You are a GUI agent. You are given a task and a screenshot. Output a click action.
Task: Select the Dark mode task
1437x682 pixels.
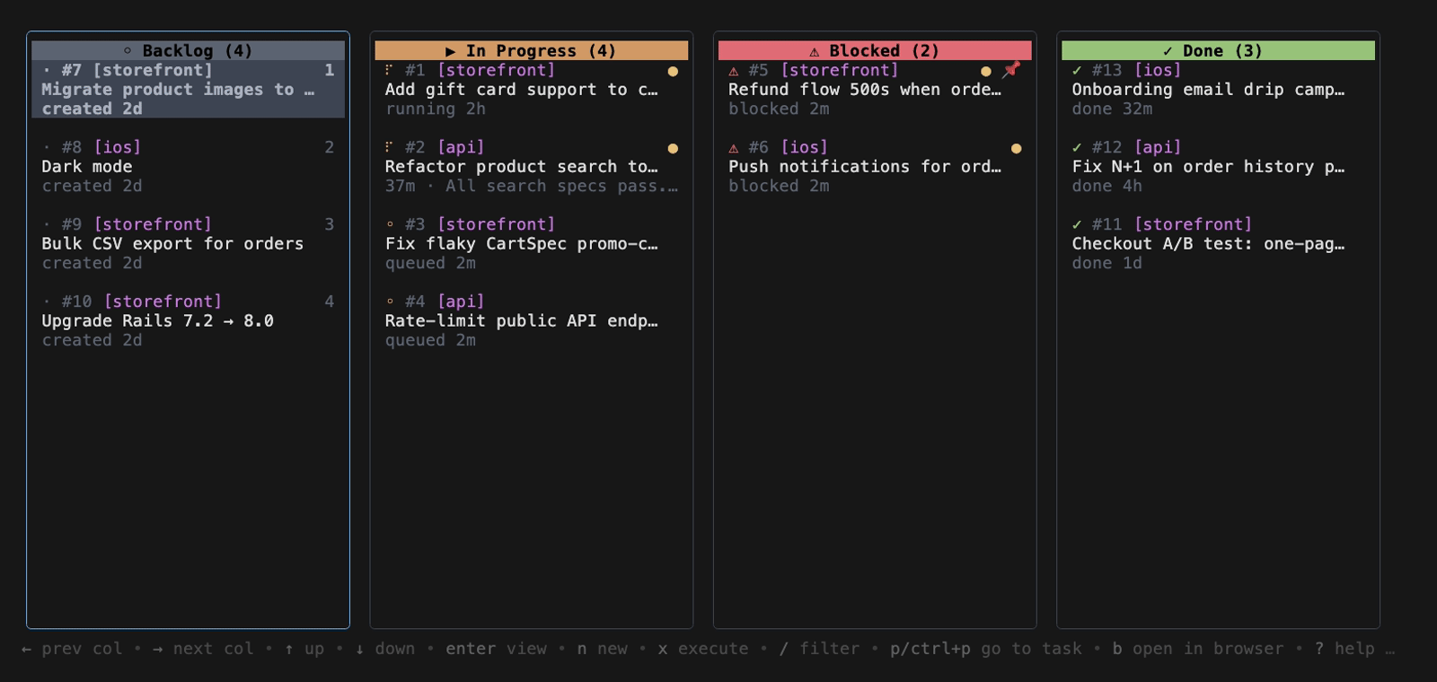pos(188,166)
